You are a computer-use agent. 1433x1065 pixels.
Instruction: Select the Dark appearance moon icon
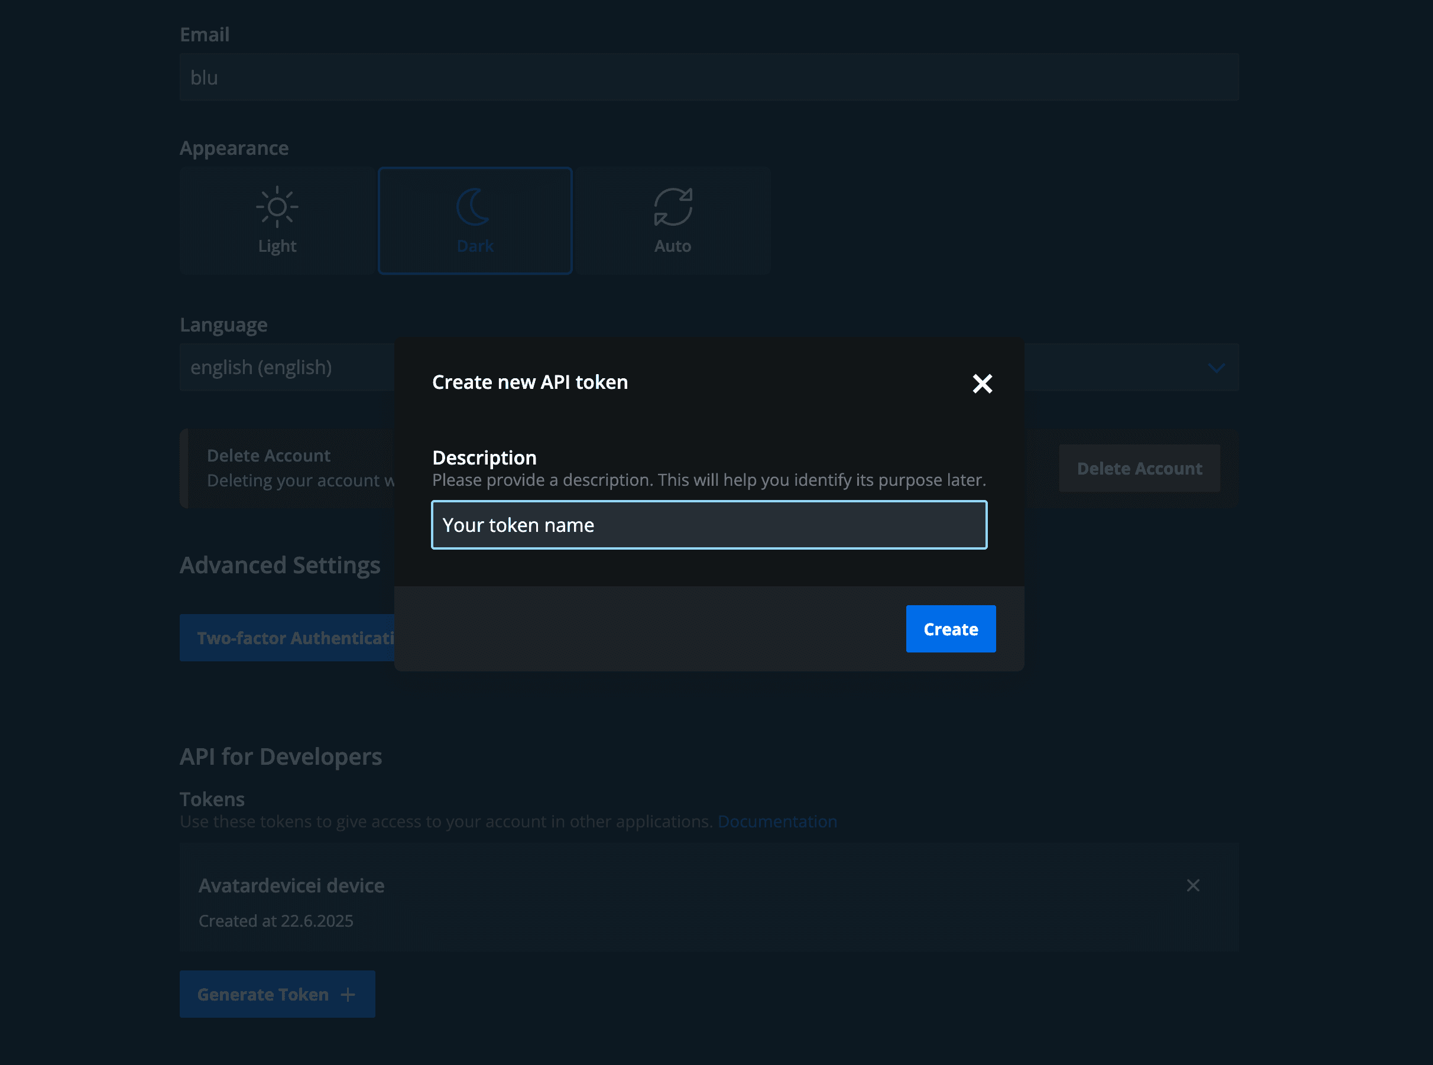coord(474,207)
